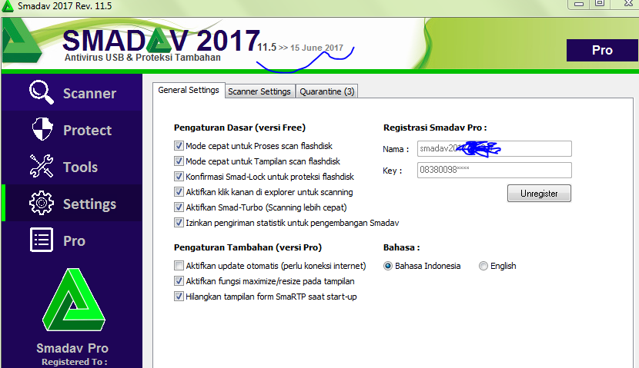Click the Nama input field
The image size is (639, 368).
(x=494, y=148)
